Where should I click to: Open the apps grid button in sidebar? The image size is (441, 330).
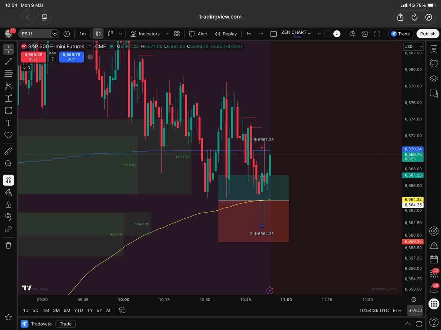tap(434, 304)
